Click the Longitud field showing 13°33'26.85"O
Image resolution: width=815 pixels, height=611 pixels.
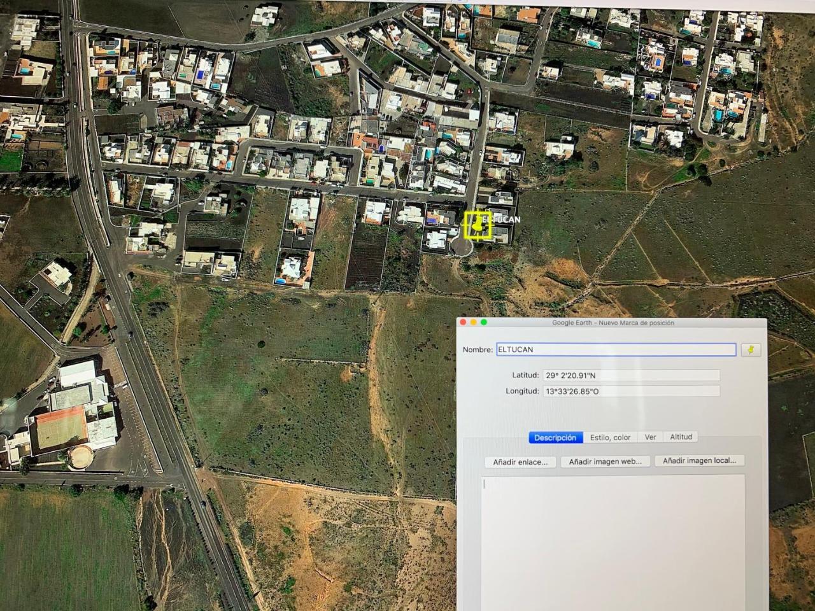631,391
